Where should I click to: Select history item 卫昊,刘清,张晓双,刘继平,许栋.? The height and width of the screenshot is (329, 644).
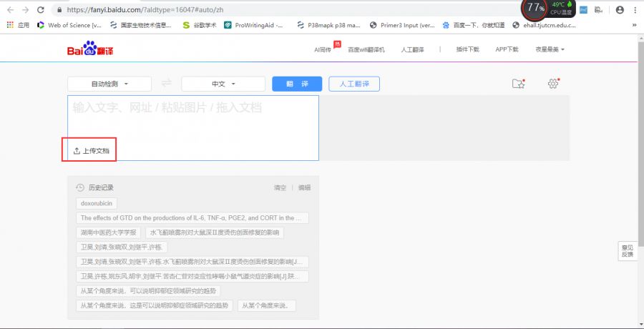pyautogui.click(x=122, y=247)
